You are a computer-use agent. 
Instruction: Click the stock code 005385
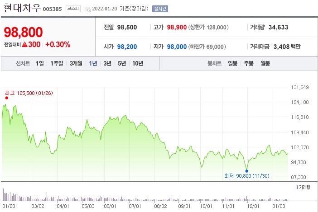[x=53, y=9]
